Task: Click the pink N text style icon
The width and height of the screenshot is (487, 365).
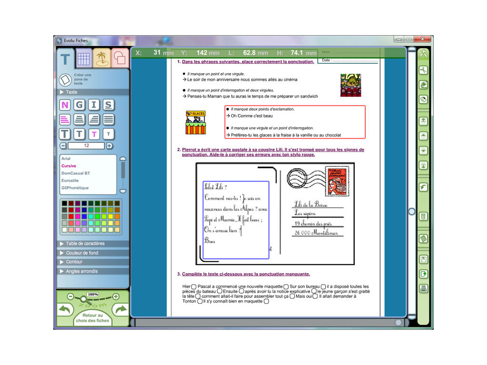Action: pyautogui.click(x=65, y=105)
